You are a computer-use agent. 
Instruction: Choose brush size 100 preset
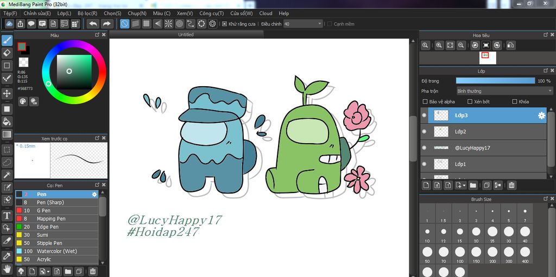pos(460,254)
